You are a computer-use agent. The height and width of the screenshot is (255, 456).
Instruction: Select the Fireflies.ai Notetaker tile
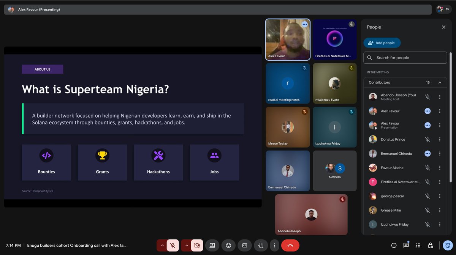pyautogui.click(x=335, y=40)
